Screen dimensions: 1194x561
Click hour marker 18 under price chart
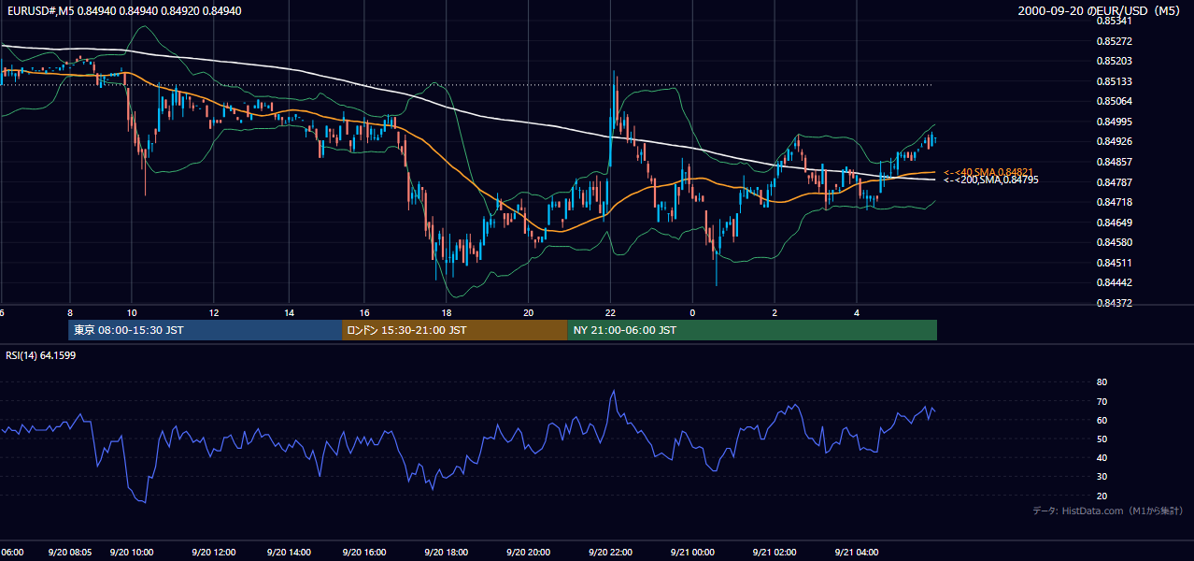447,312
